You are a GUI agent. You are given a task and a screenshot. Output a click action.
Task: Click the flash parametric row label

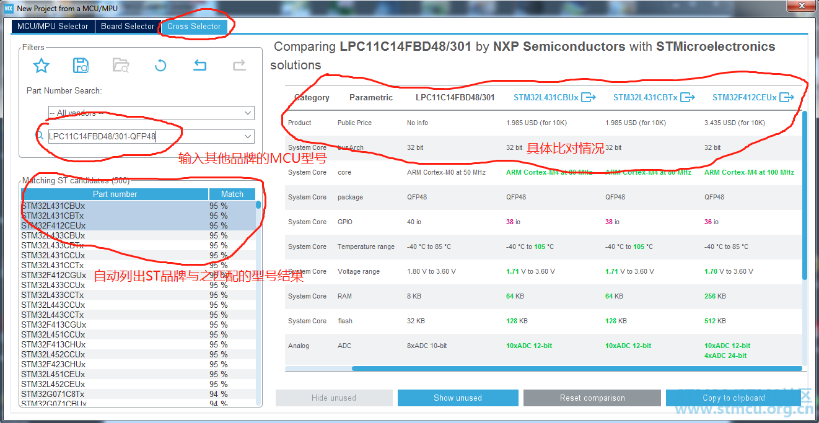345,321
